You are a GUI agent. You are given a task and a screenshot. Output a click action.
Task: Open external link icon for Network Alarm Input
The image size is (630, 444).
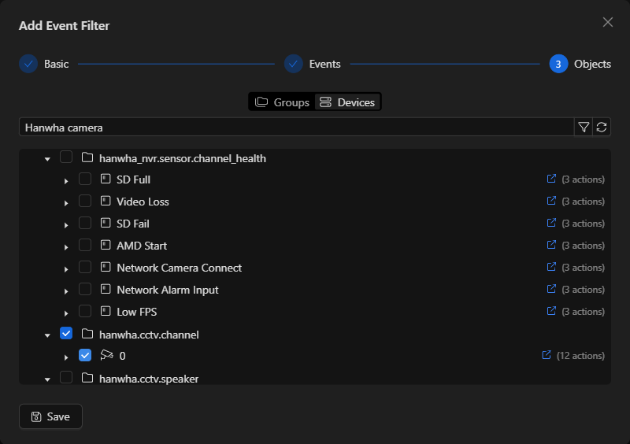click(x=551, y=289)
